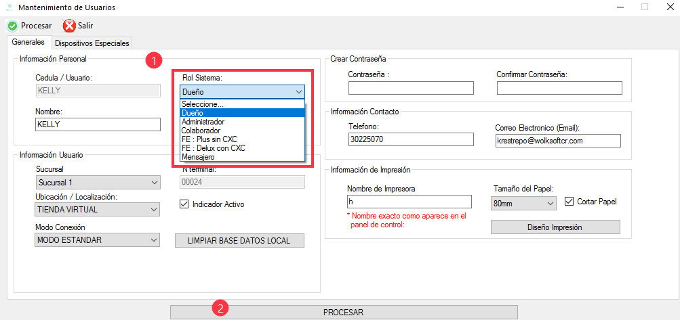This screenshot has width=680, height=320.
Task: Pick FE : Delux con CXC option
Action: click(214, 147)
